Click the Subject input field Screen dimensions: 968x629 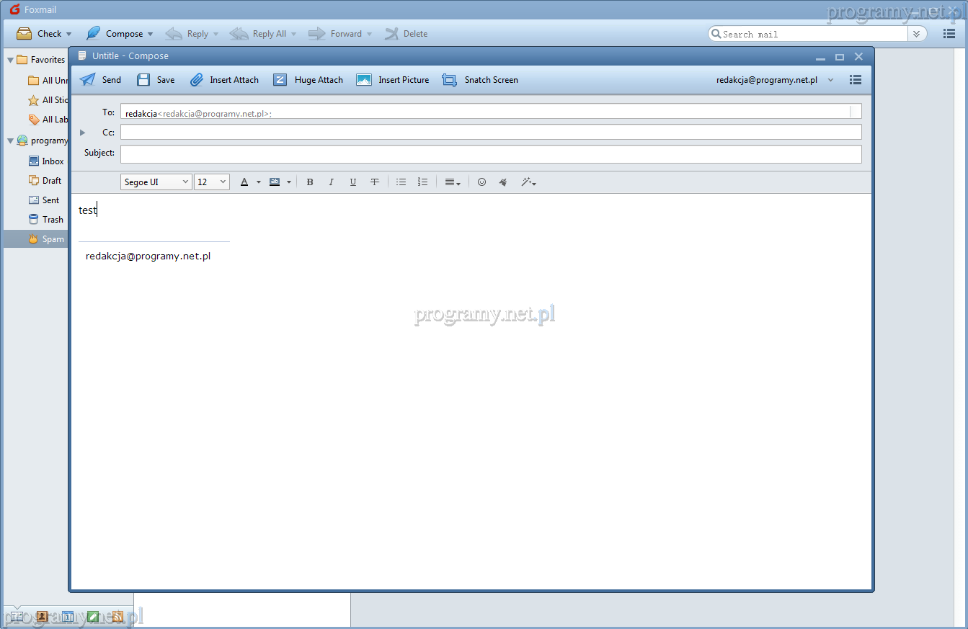click(490, 154)
